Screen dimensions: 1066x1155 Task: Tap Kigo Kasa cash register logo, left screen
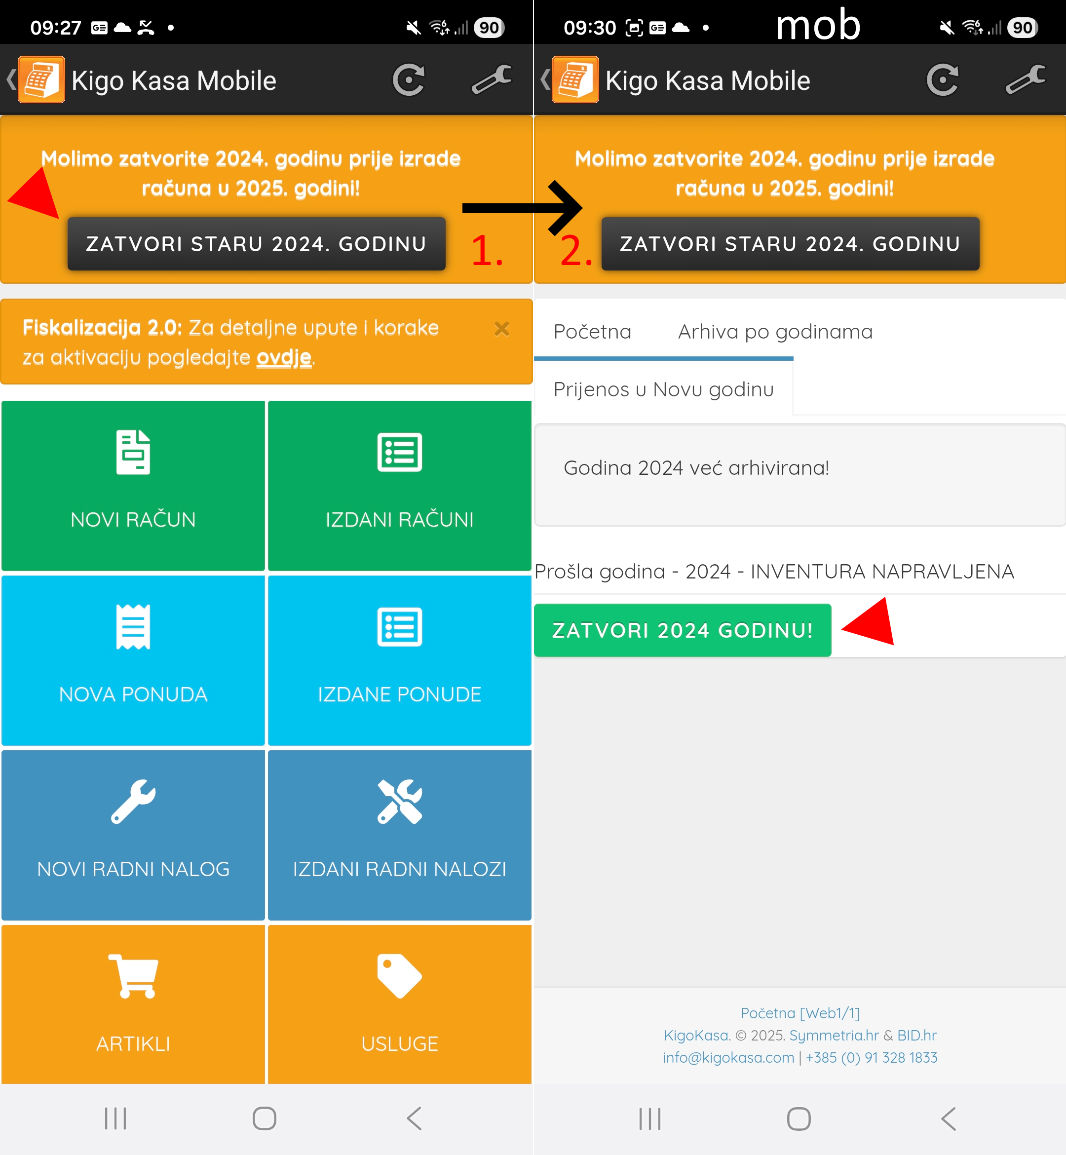pyautogui.click(x=41, y=79)
